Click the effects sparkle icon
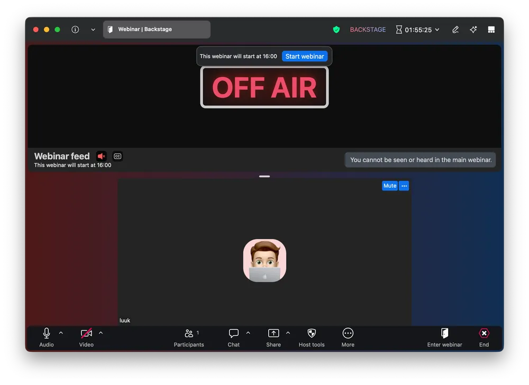Screen dimensions: 529x385 (473, 30)
